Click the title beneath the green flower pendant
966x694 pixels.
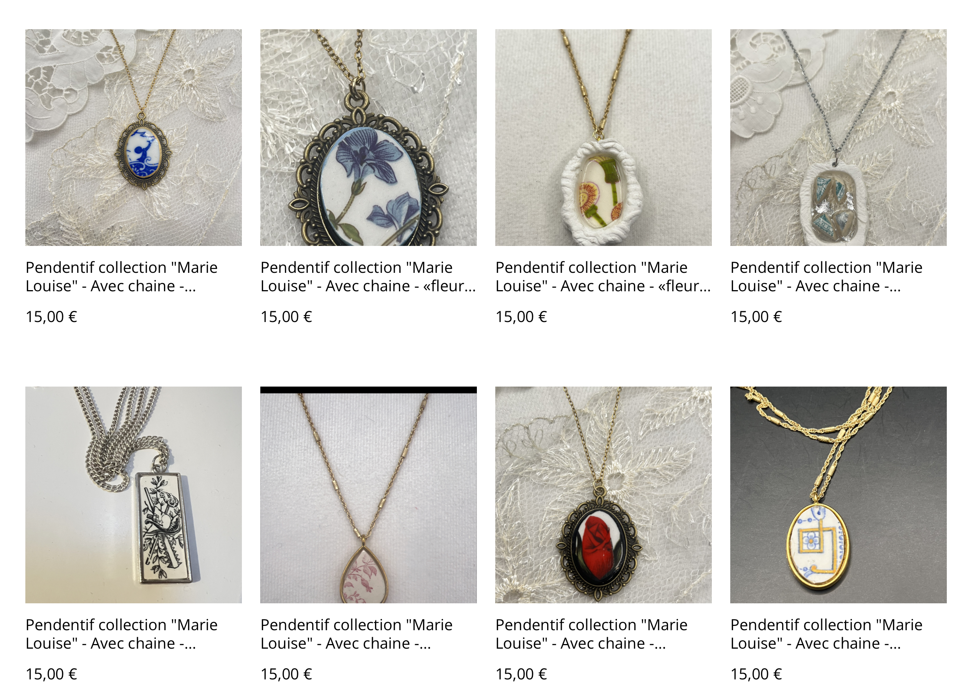pos(603,277)
